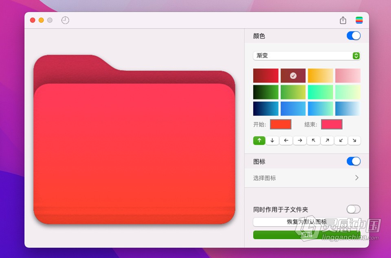Open the history clock icon in toolbar
The image size is (391, 258).
(64, 20)
